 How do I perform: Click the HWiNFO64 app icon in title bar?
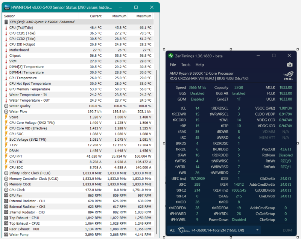pyautogui.click(x=7, y=8)
